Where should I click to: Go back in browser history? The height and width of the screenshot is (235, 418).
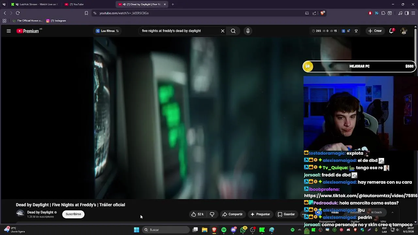coord(5,13)
